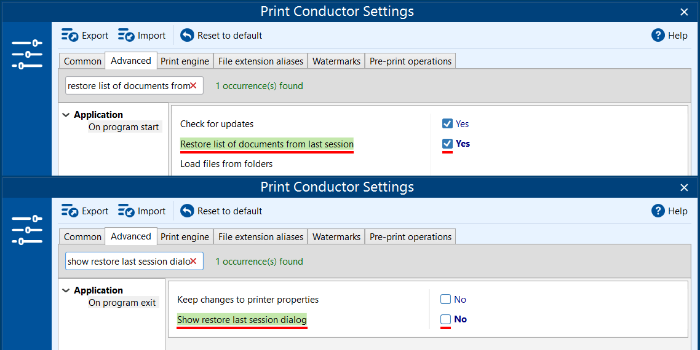Click the Export icon in the lower settings window

tap(70, 211)
